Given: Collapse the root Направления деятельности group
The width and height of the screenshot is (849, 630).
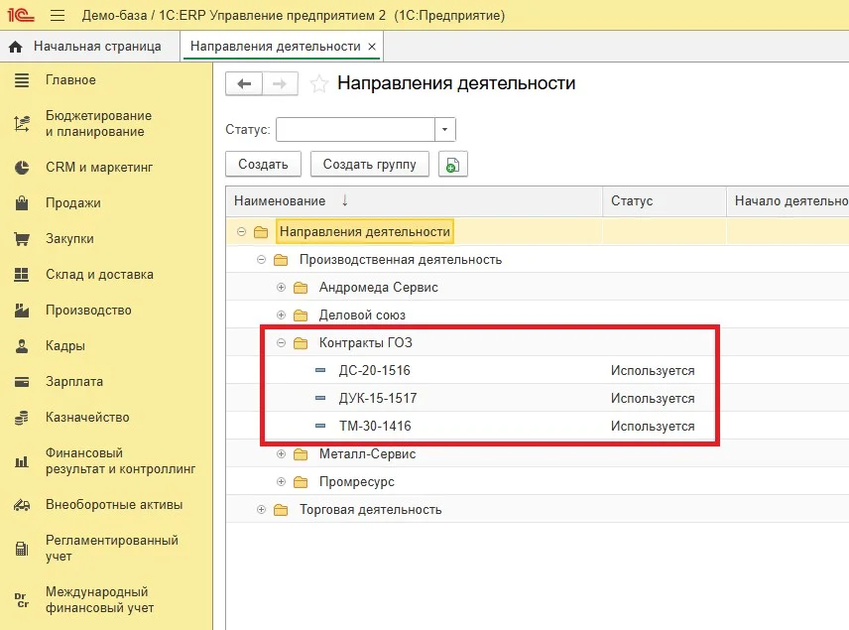Looking at the screenshot, I should coord(241,232).
